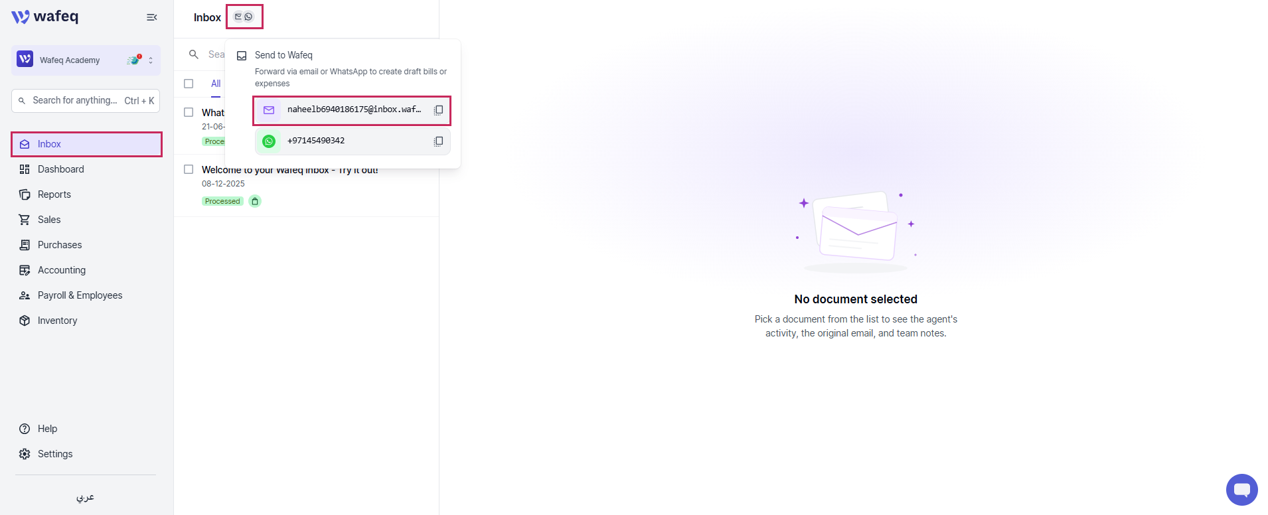Screen dimensions: 1268x515
Task: Copy the inbox email address
Action: [x=438, y=110]
